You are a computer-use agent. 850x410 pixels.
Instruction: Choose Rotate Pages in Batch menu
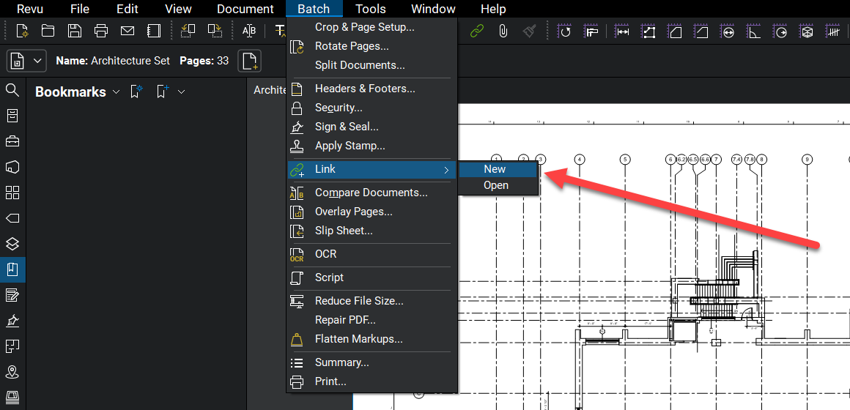372,46
